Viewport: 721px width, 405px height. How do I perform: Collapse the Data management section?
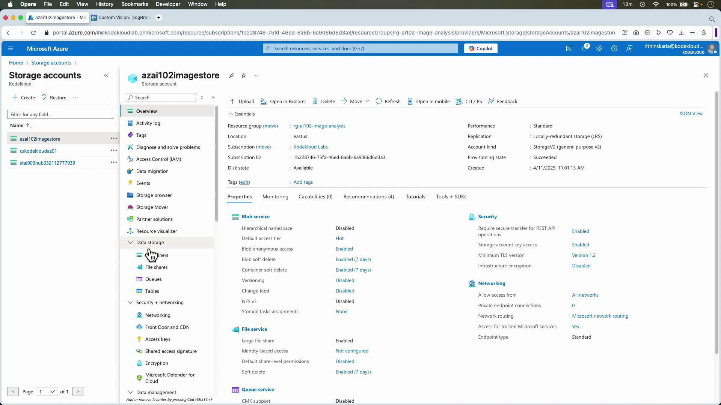click(130, 392)
